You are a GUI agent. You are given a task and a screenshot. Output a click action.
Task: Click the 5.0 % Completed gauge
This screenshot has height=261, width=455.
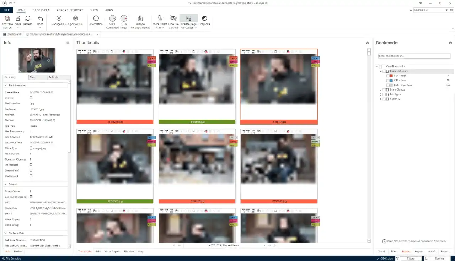112,18
